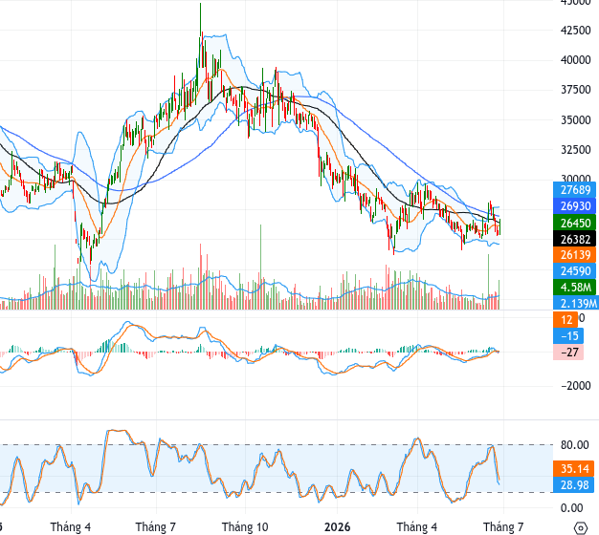This screenshot has width=599, height=535.
Task: Select the 2026 year marker on time axis
Action: tap(337, 527)
